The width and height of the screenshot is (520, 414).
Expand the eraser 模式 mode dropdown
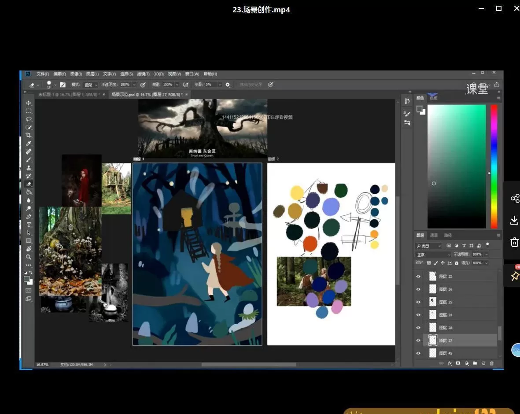coord(90,85)
